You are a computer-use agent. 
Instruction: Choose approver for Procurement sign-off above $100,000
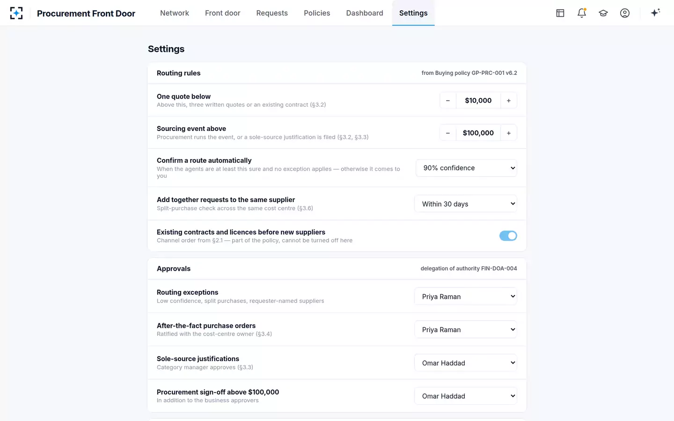466,396
